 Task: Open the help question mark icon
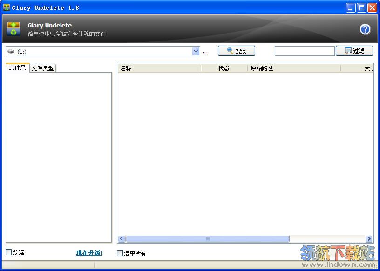(x=365, y=29)
